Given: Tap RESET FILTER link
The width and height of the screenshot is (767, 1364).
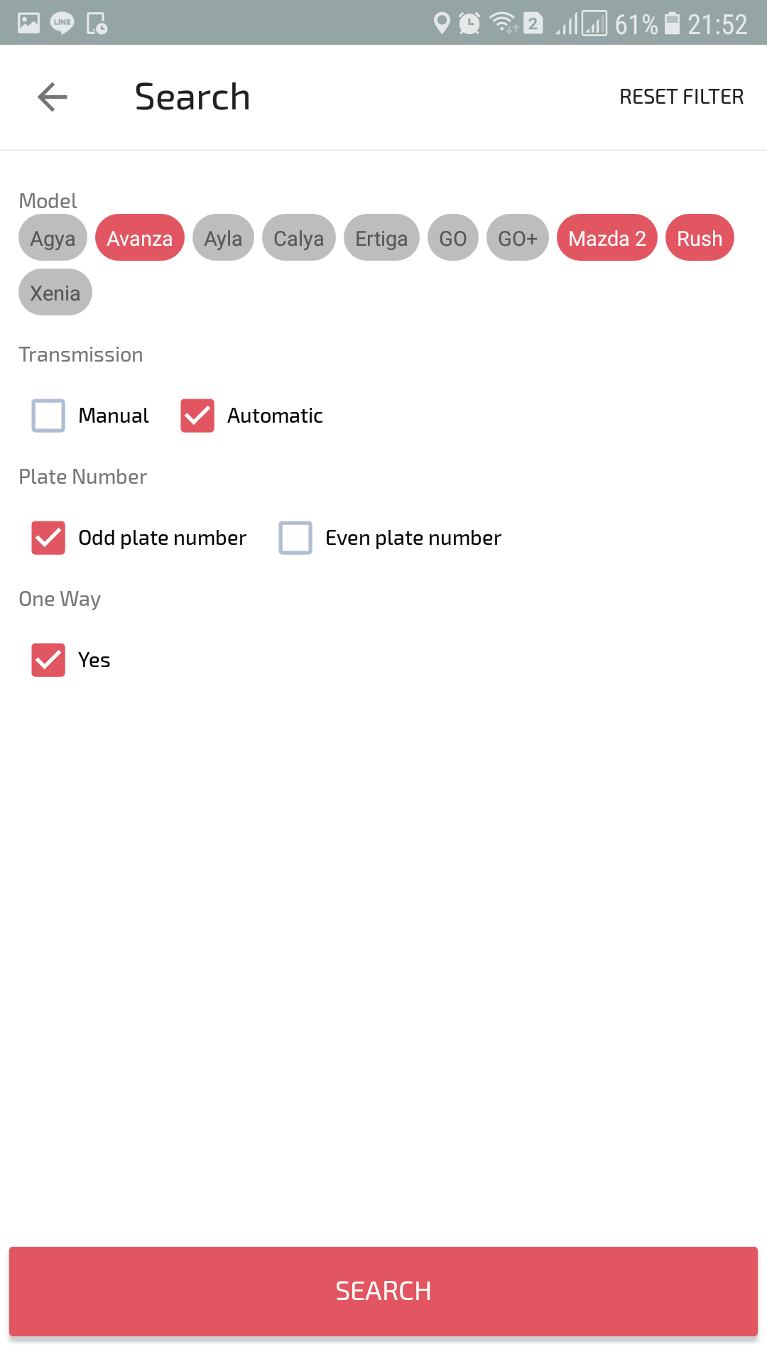Looking at the screenshot, I should (x=681, y=97).
